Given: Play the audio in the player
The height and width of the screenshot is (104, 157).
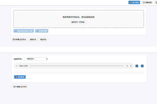Looking at the screenshot, I should [17, 66].
